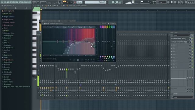Screen dimensions: 195x110
Task: Select the purple band 1 token in EQ
Action: [x=101, y=27]
